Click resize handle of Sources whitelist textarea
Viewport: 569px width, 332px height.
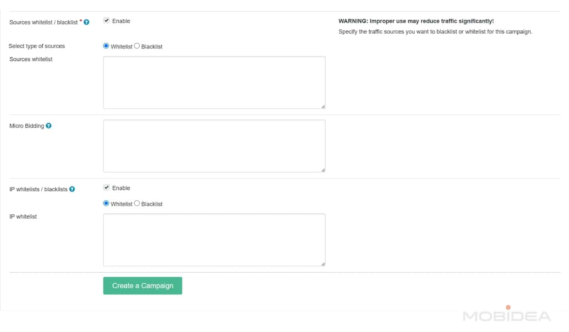tap(323, 106)
